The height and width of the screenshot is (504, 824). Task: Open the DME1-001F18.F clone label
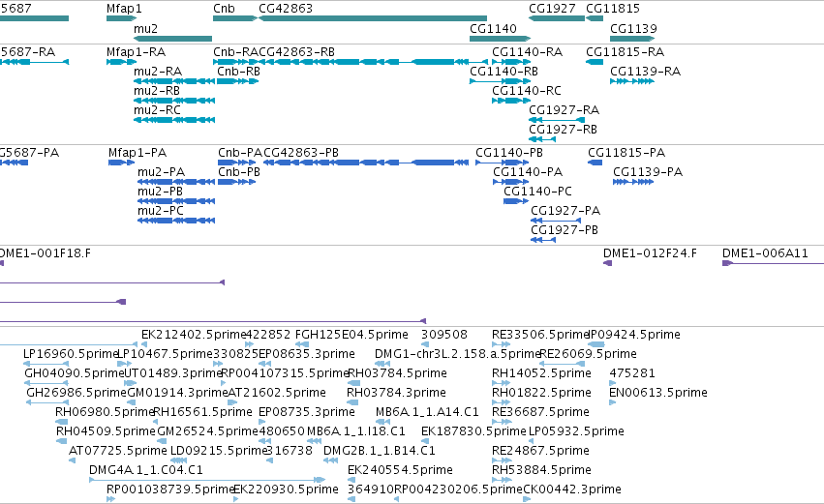click(x=46, y=253)
